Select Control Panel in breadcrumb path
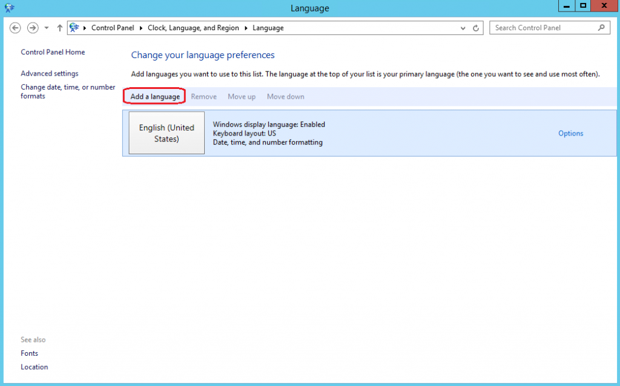This screenshot has width=620, height=386. (x=113, y=28)
